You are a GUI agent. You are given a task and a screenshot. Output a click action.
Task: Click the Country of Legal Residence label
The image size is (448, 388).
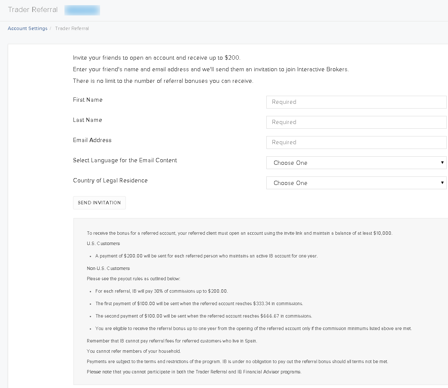110,180
